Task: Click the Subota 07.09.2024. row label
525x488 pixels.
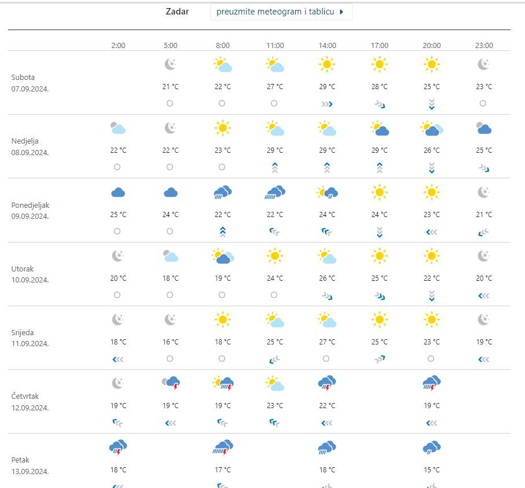Action: click(30, 83)
